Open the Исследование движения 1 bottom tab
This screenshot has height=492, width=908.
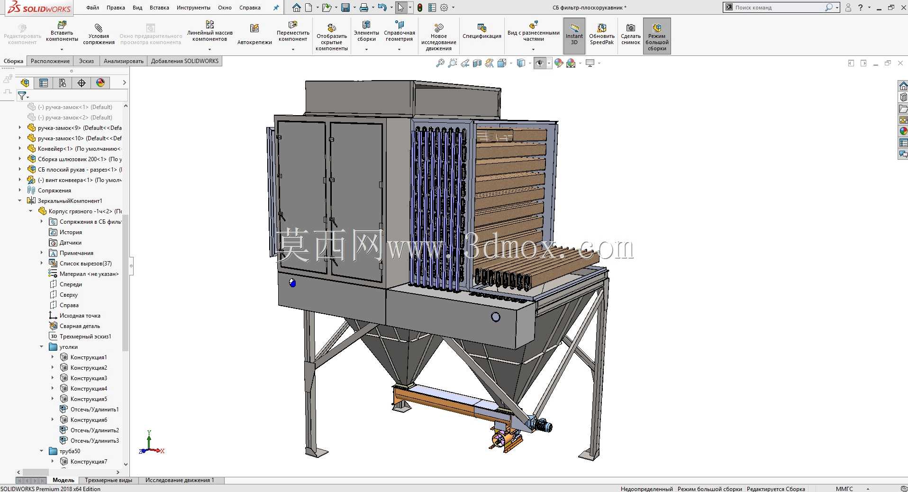[x=180, y=480]
